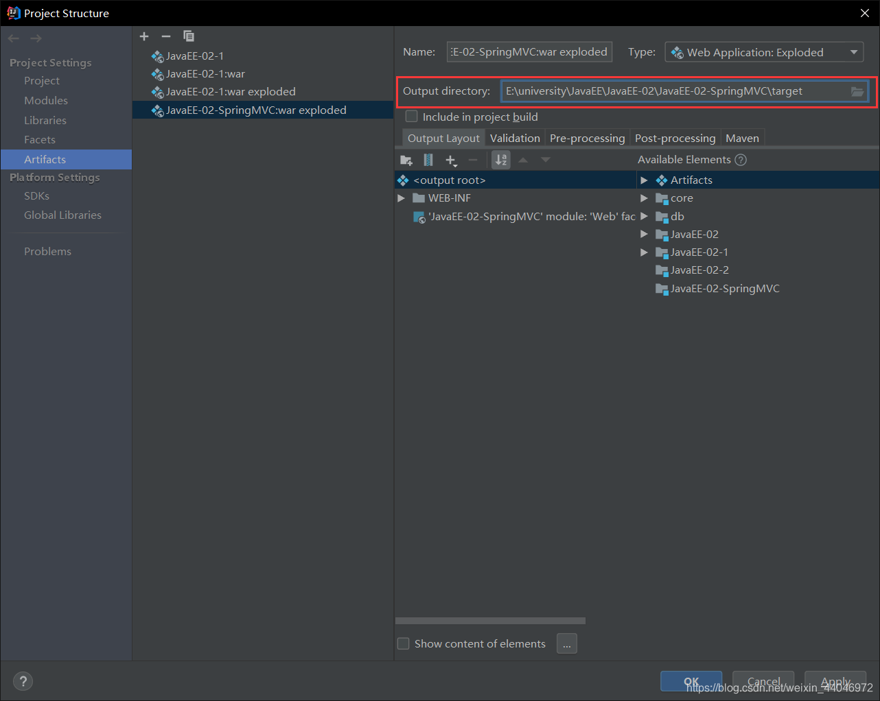880x701 pixels.
Task: Open the ellipsis options button
Action: coord(567,644)
